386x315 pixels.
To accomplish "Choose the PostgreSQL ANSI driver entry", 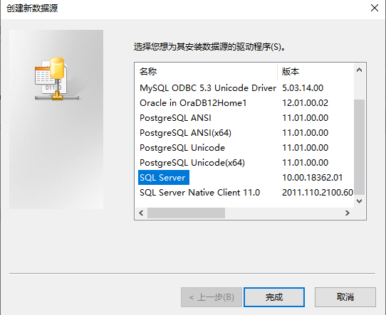I will tap(175, 118).
